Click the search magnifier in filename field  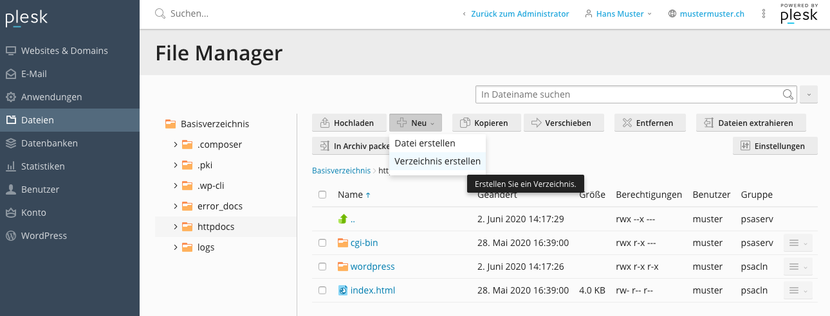click(x=788, y=94)
